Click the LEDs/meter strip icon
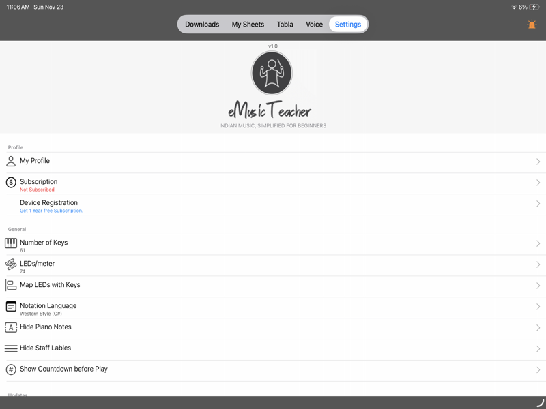This screenshot has width=546, height=409. [10, 264]
